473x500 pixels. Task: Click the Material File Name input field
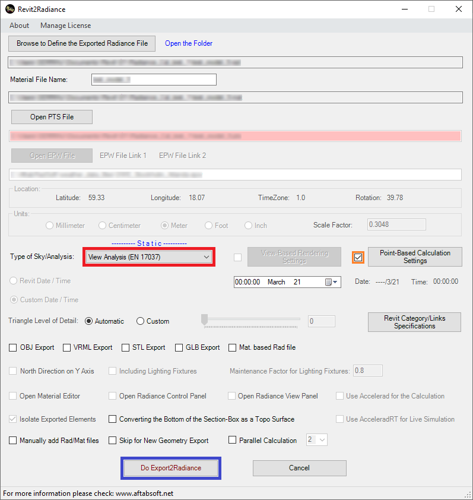154,80
